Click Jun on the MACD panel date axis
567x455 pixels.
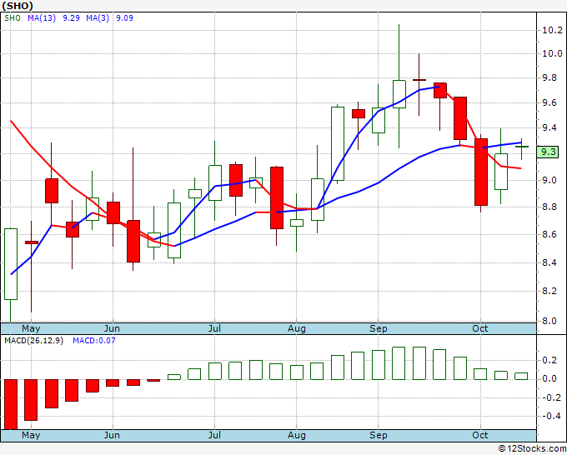click(112, 436)
